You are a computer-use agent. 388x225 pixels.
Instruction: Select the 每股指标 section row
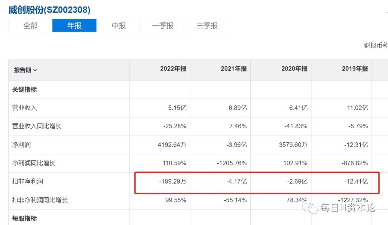click(24, 218)
